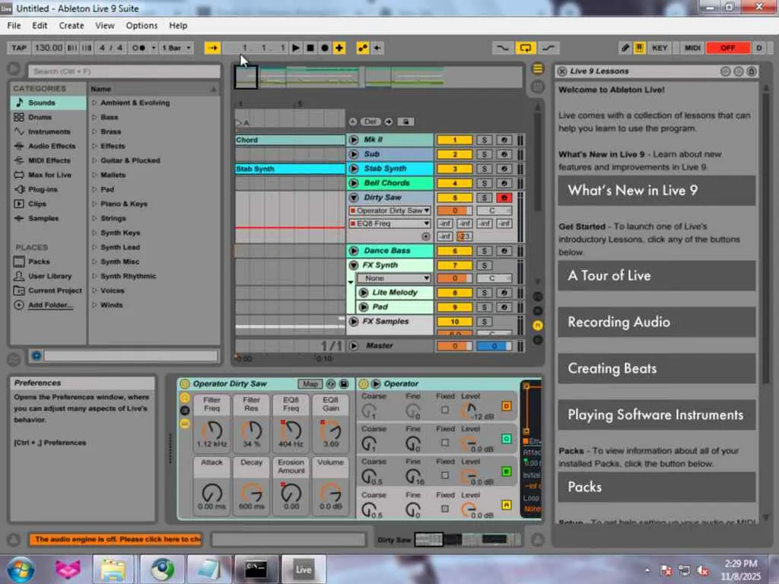Expand Guitar & Plucked folder
The width and height of the screenshot is (779, 584).
point(94,160)
